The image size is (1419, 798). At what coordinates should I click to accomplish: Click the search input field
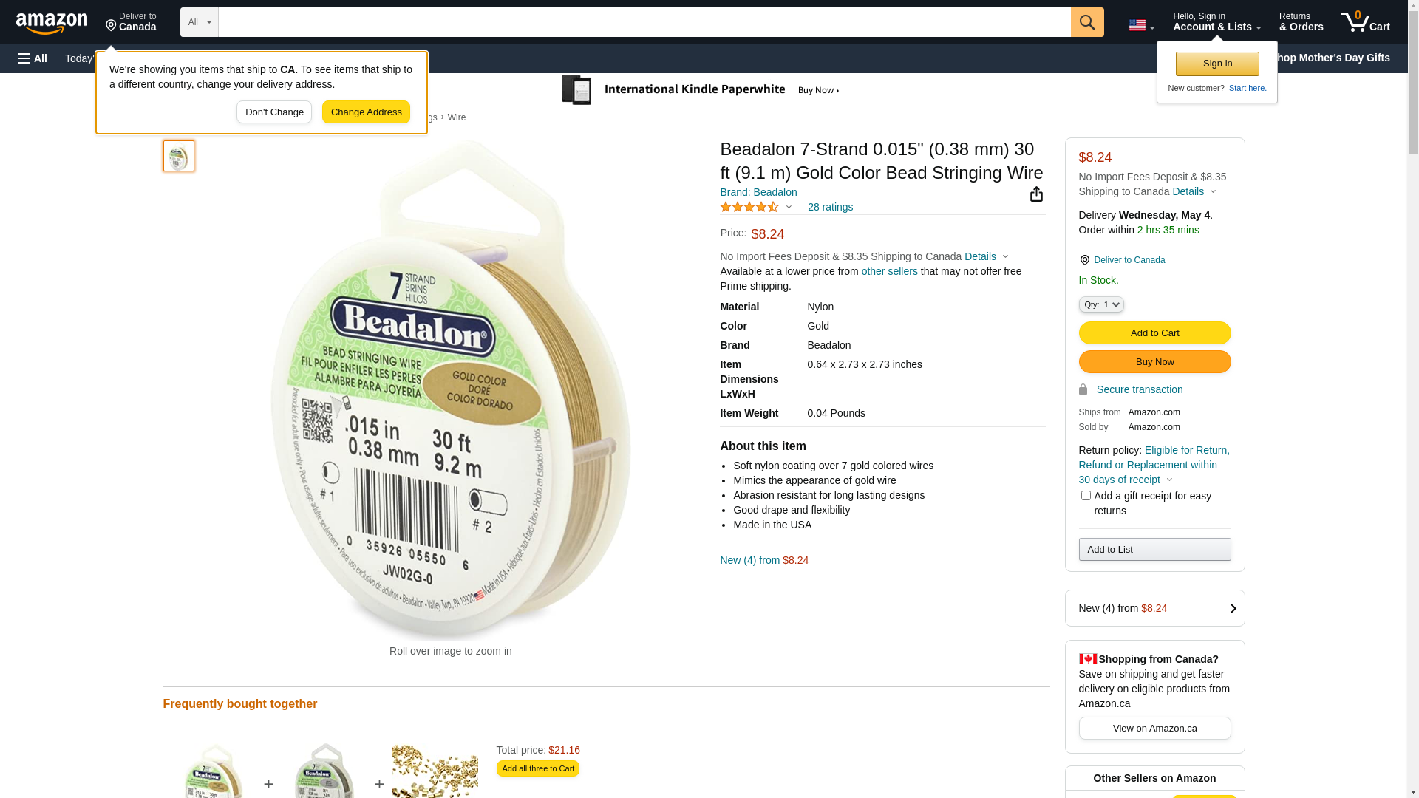(644, 22)
